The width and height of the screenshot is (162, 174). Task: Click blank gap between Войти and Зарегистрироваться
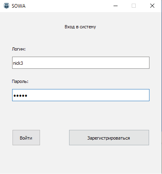click(x=55, y=138)
